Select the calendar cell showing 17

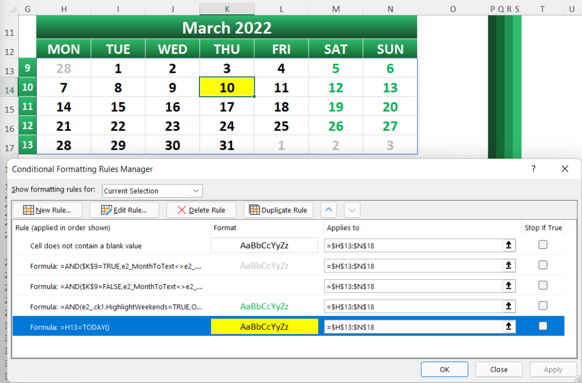(227, 106)
